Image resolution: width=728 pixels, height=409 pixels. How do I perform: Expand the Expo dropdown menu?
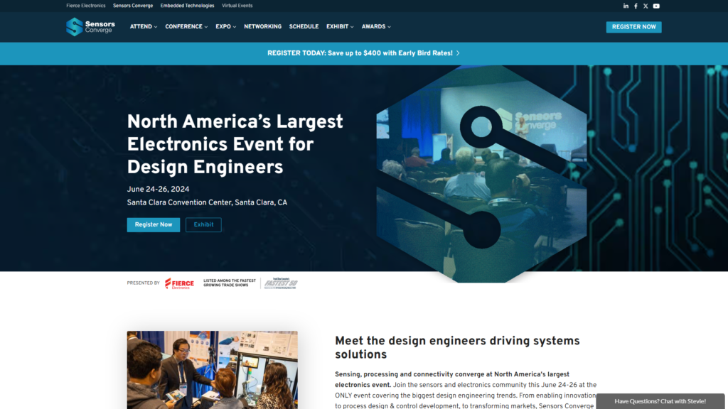[x=225, y=27]
